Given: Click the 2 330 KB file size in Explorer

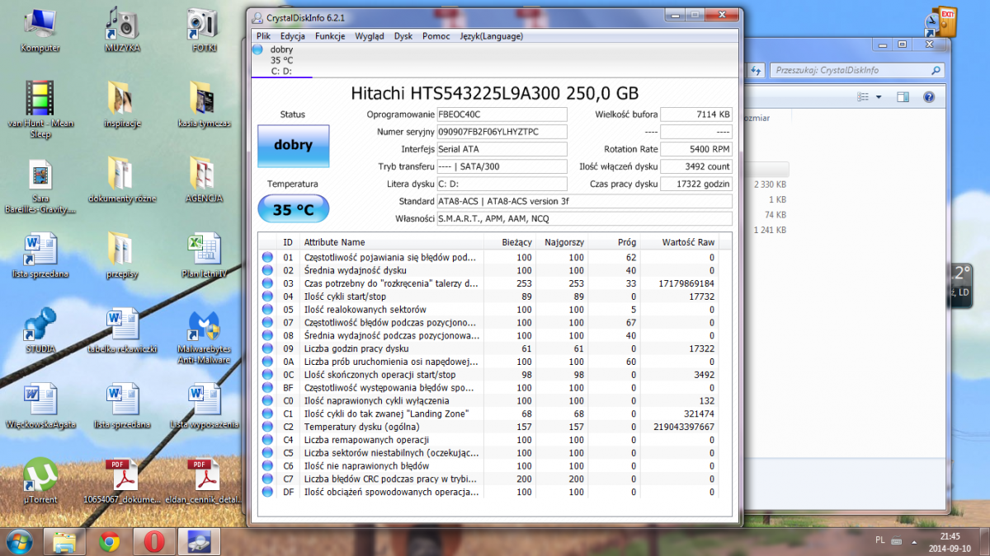Looking at the screenshot, I should tap(768, 185).
